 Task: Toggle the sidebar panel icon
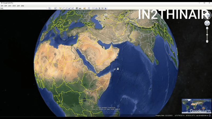pos(56,8)
